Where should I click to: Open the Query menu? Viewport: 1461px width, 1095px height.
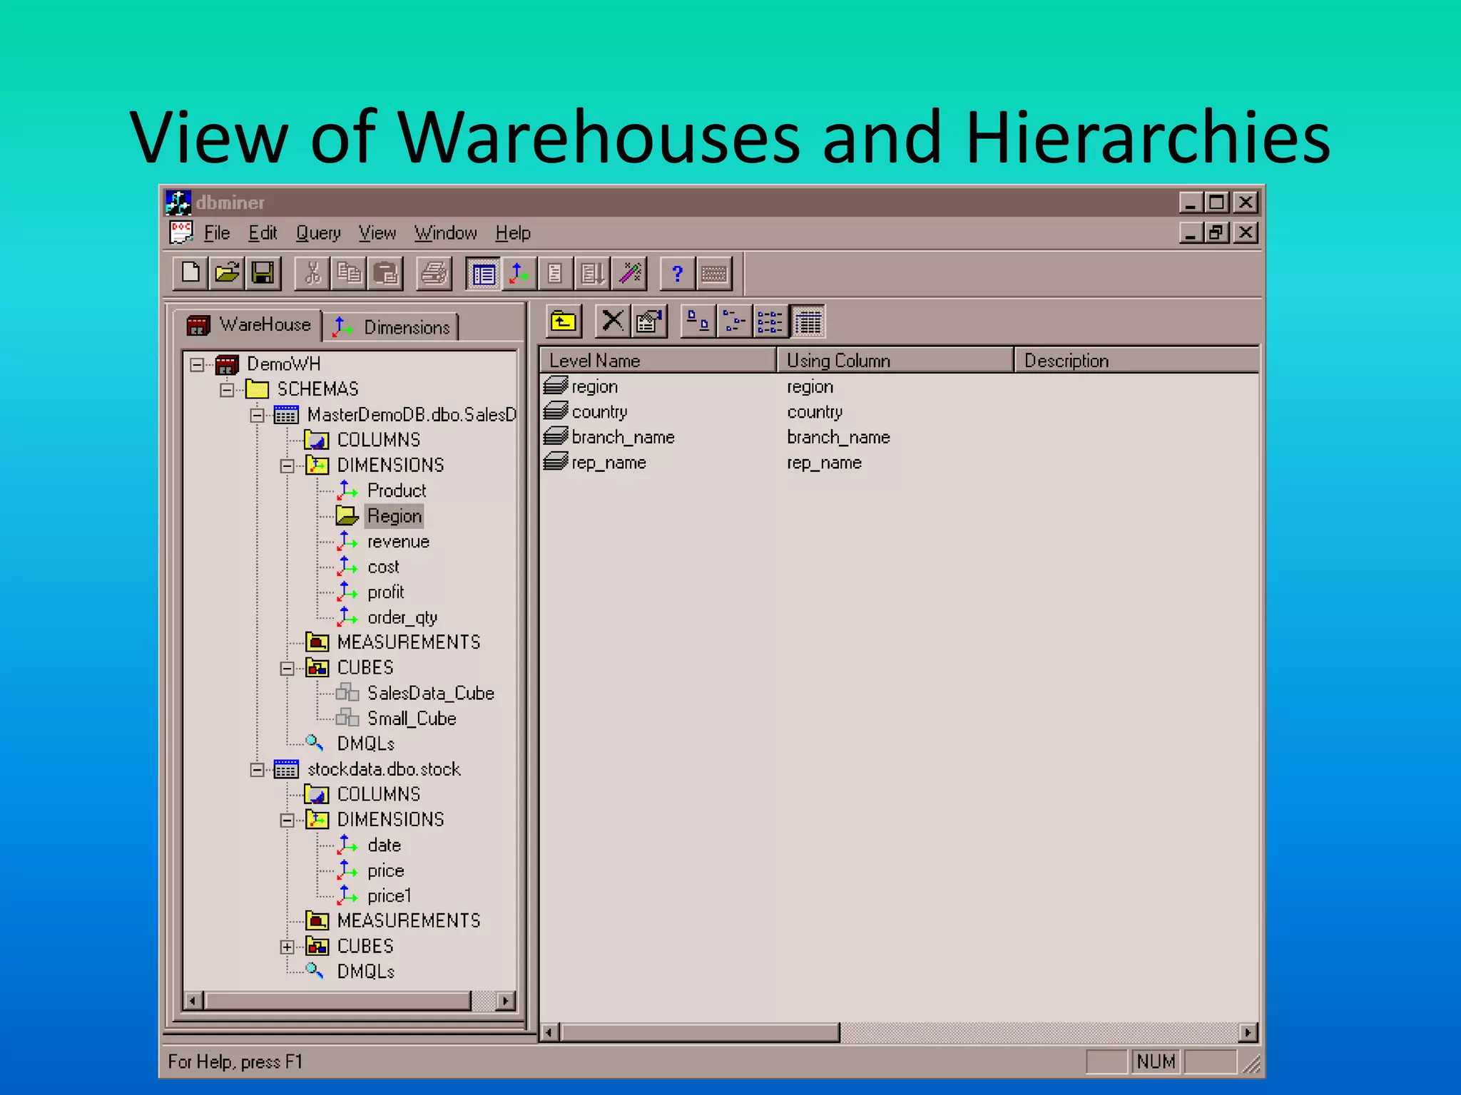318,233
